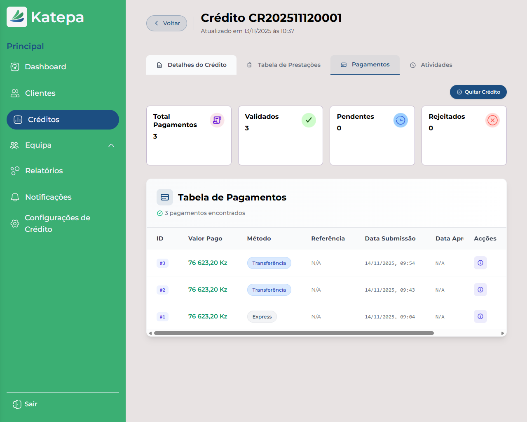Click the Katepa logo icon
Image resolution: width=527 pixels, height=422 pixels.
click(17, 17)
